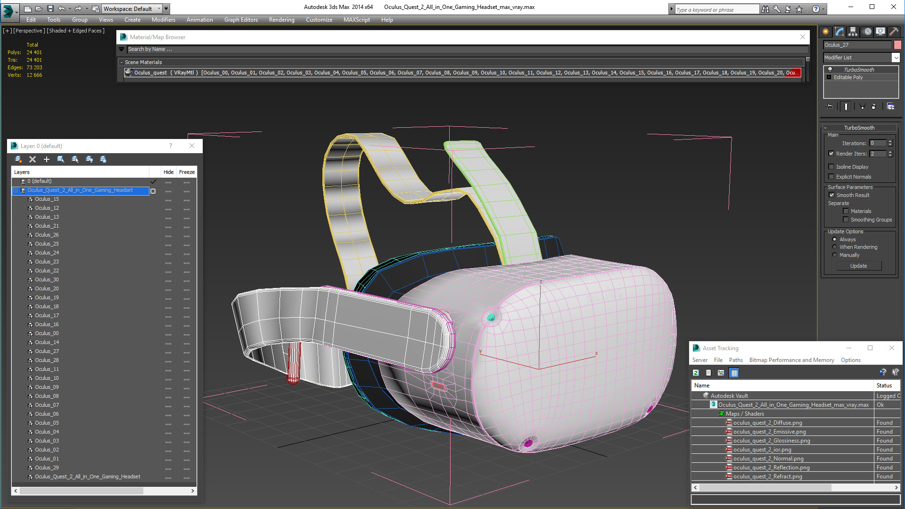The image size is (905, 509).
Task: Click the Favorites star icon
Action: click(799, 9)
